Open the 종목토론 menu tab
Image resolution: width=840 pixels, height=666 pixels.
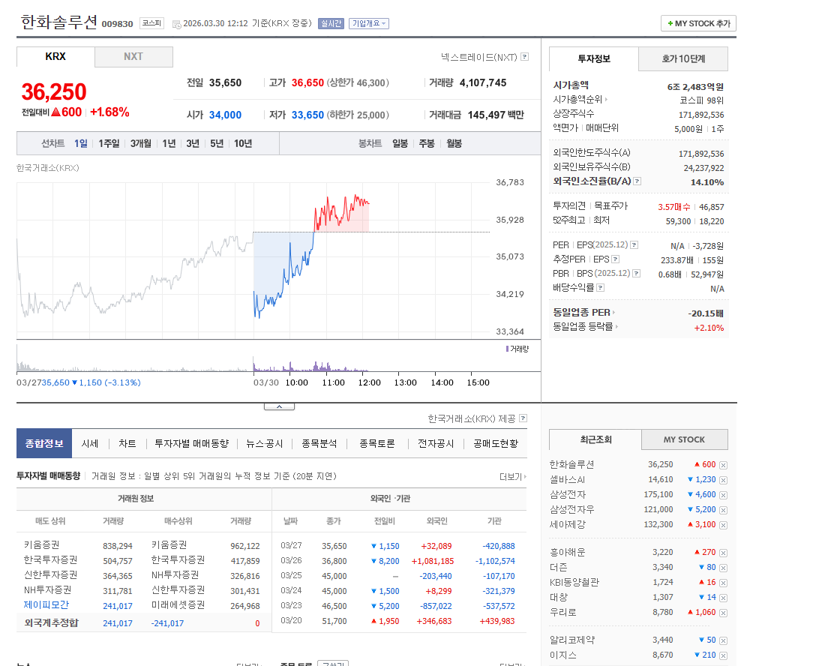tap(377, 444)
